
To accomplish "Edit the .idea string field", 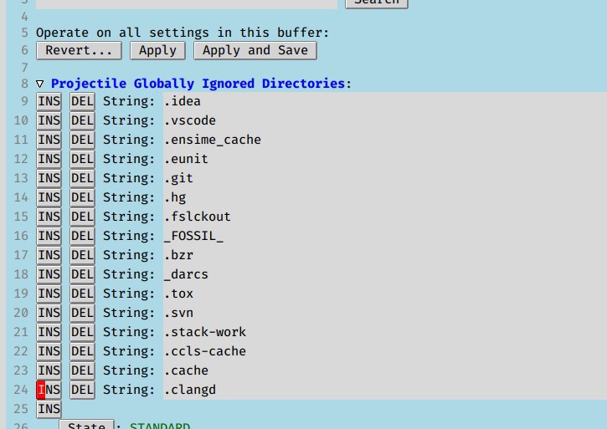I will 385,102.
